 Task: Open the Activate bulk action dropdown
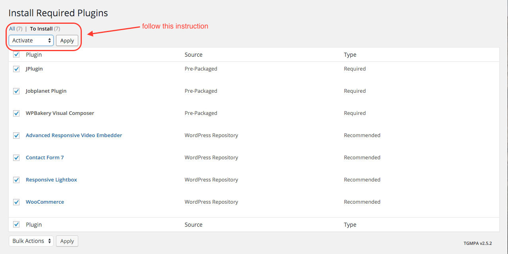(x=31, y=40)
